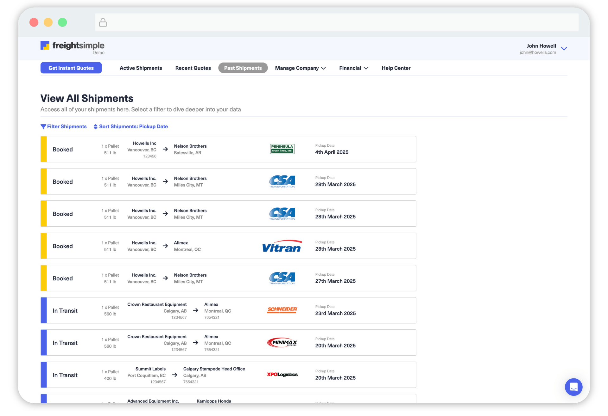Expand the John Howell account chevron

click(564, 49)
